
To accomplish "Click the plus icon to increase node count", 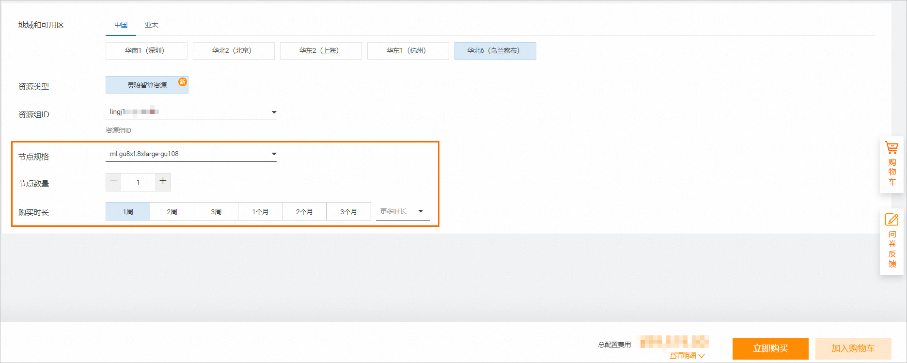I will click(x=163, y=181).
